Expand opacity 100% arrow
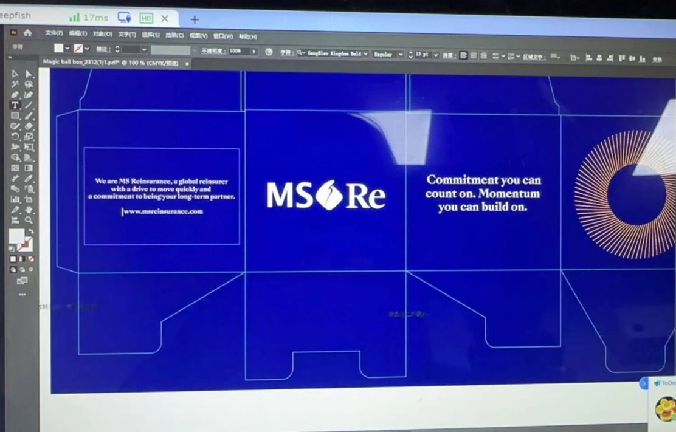 [254, 51]
